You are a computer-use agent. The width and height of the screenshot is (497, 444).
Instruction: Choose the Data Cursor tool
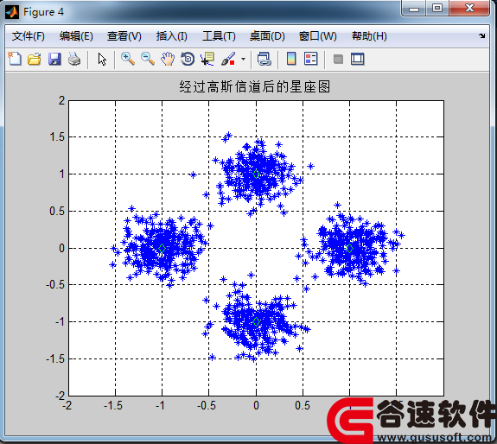tap(207, 59)
